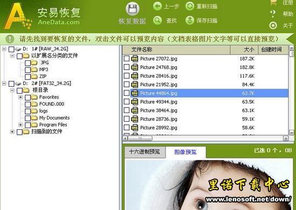Select the My Documents folder label
Image resolution: width=296 pixels, height=210 pixels.
(x=54, y=118)
